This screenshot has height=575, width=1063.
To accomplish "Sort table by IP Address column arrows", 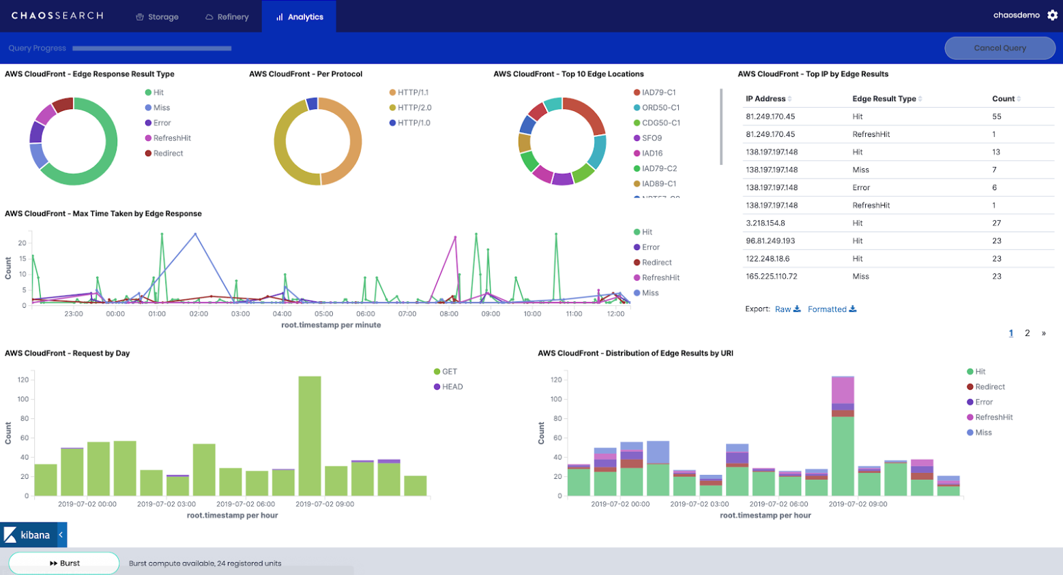I will tap(790, 99).
